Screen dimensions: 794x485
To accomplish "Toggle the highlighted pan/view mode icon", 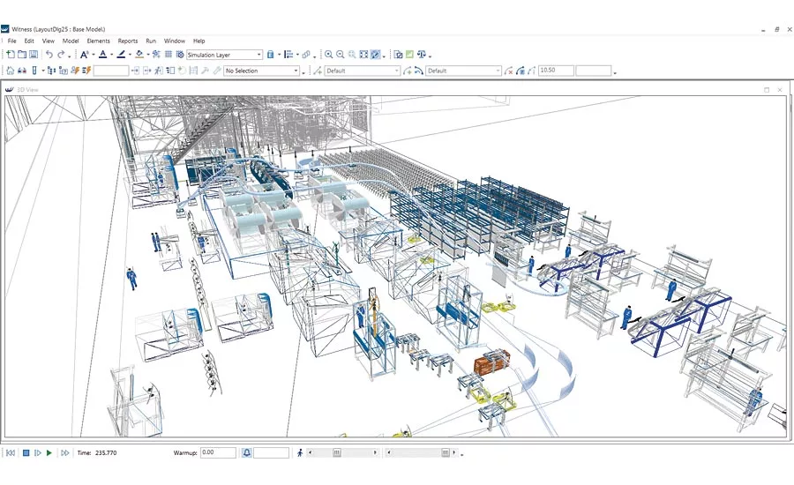I will [x=375, y=54].
